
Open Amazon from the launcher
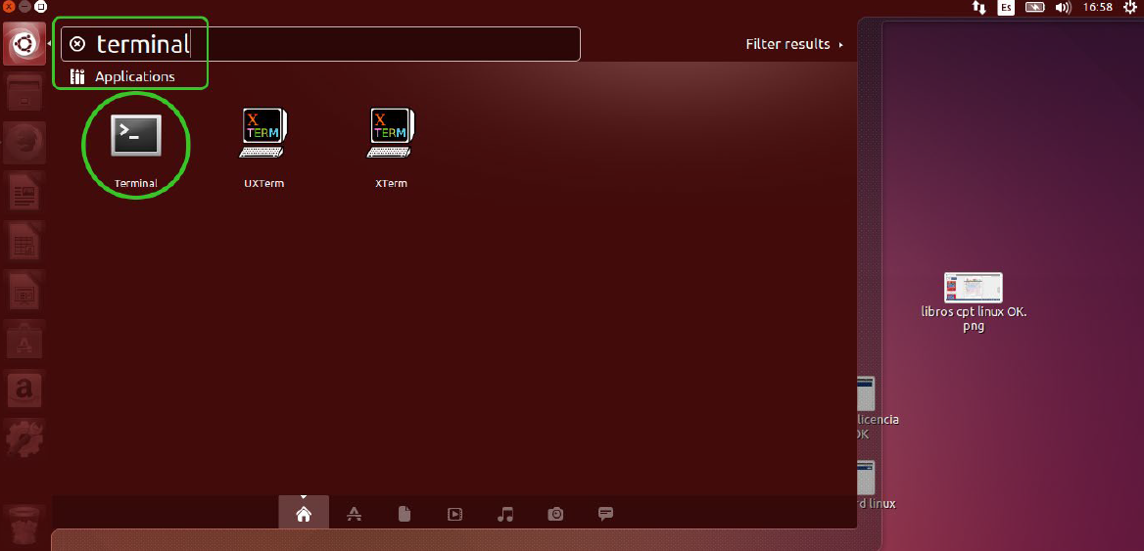24,390
